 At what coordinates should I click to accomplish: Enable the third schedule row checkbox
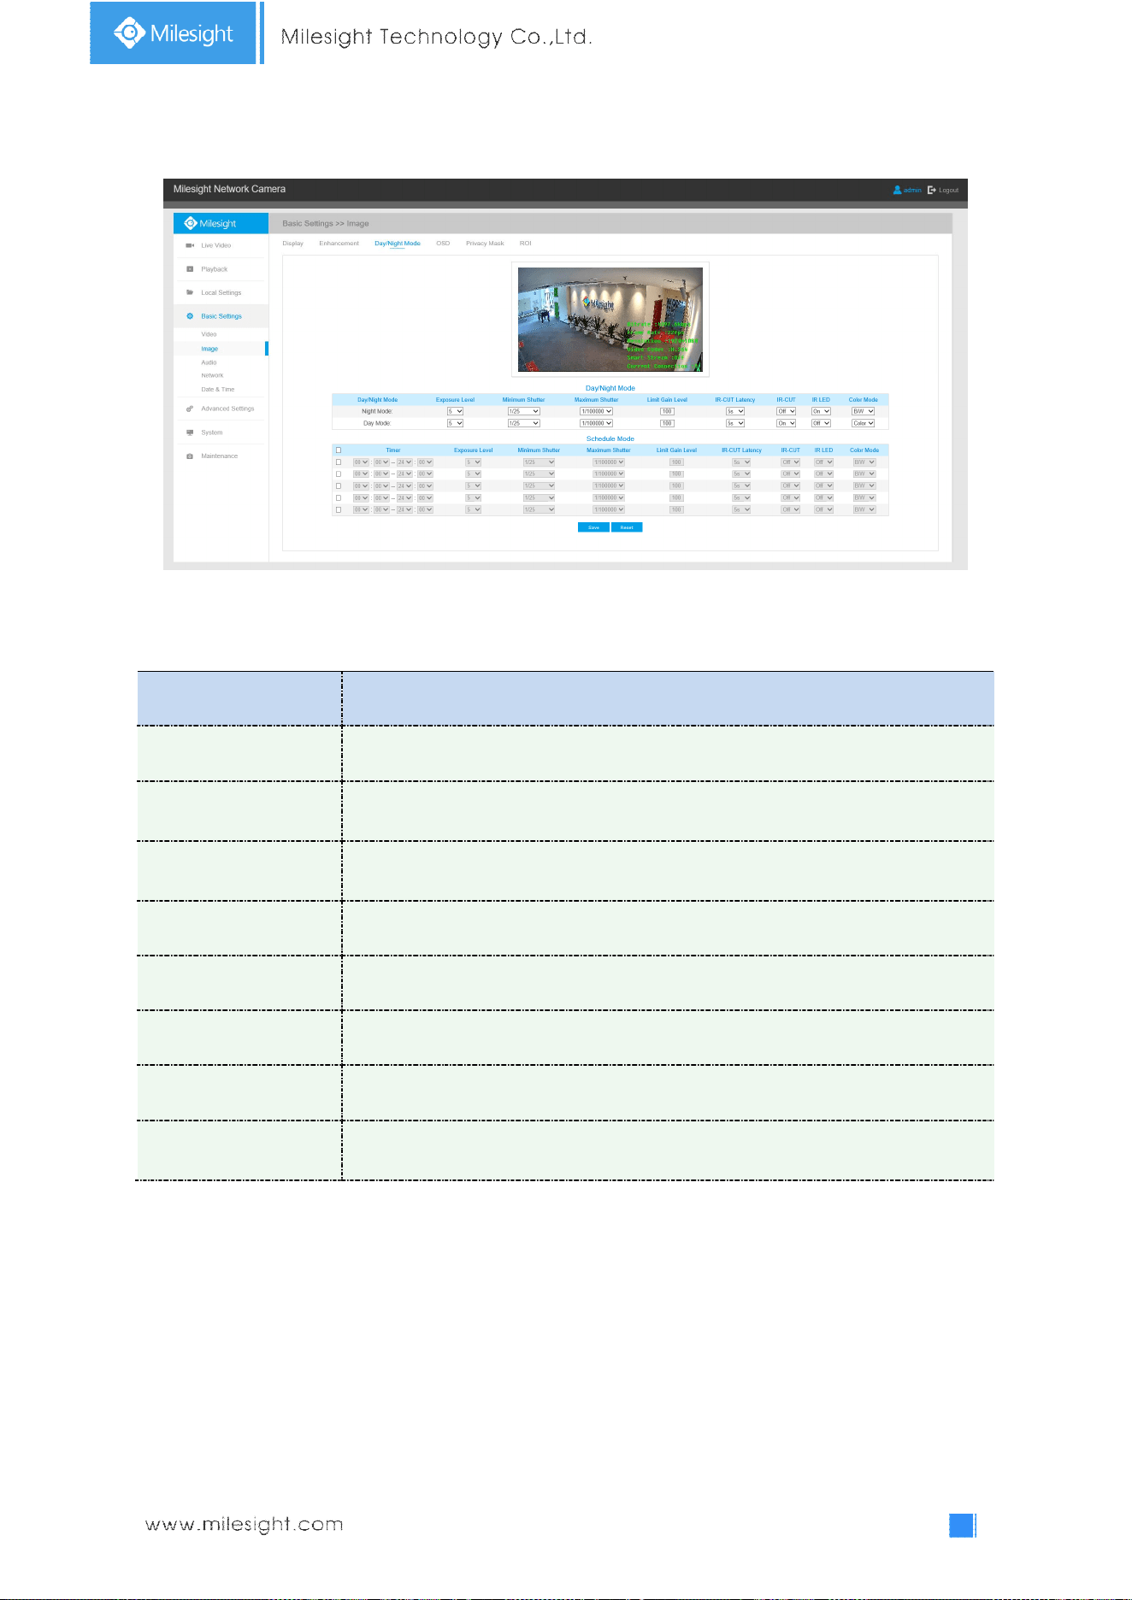pos(339,486)
